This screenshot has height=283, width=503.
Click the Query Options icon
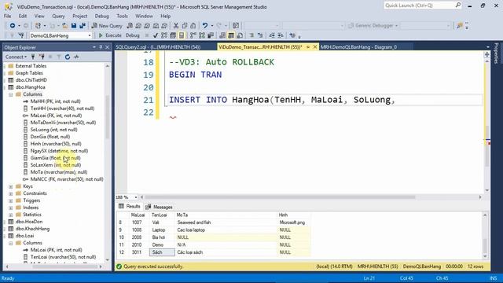[173, 35]
